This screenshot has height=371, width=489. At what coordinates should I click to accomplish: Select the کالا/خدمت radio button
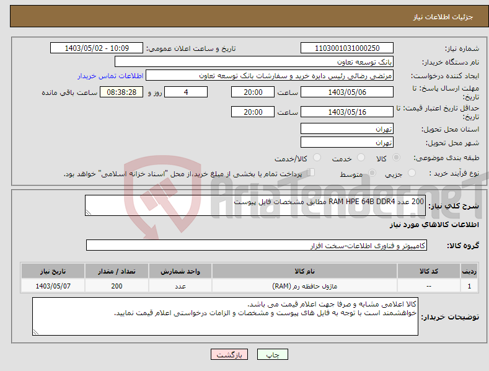(x=317, y=158)
